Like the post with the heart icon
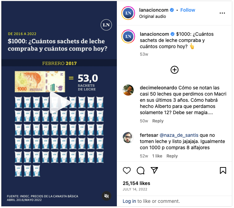Image resolution: width=234 pixels, height=208 pixels. (127, 171)
